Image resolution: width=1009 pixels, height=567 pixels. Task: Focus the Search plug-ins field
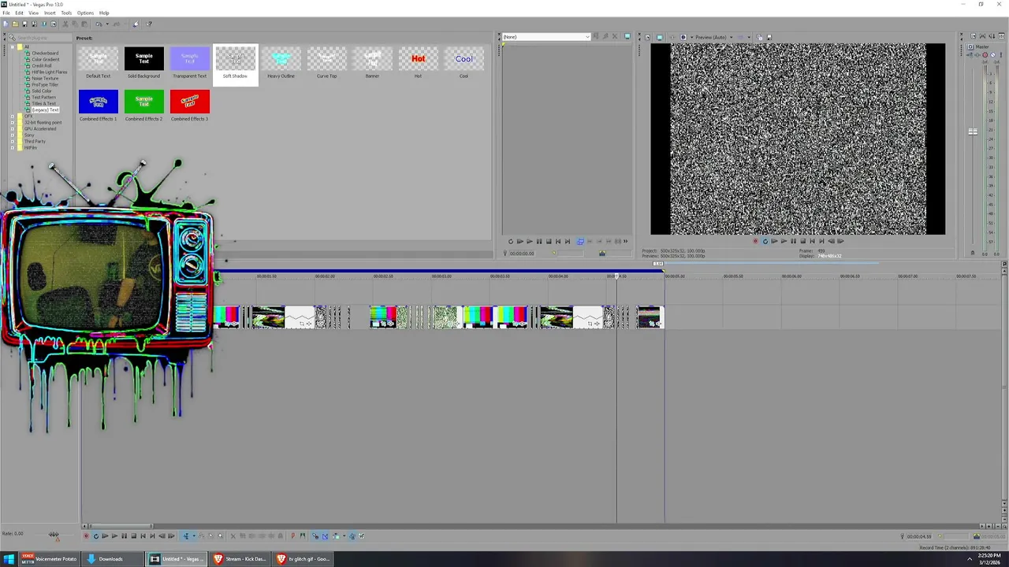(x=42, y=38)
